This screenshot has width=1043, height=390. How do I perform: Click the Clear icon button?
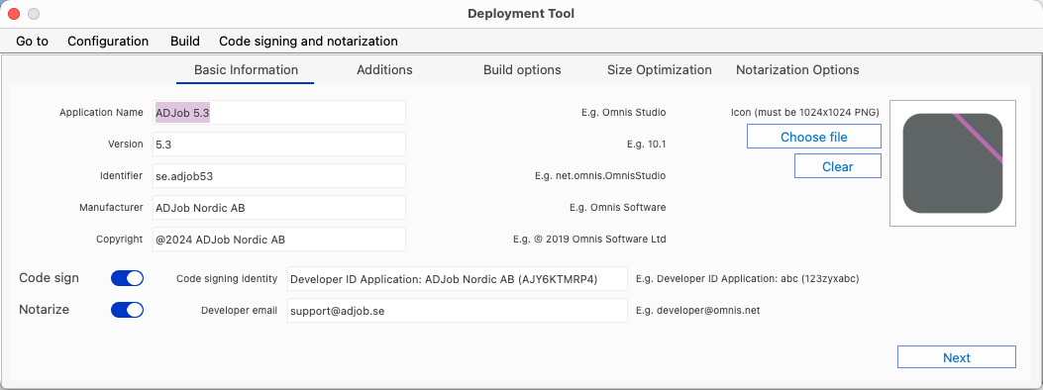837,166
